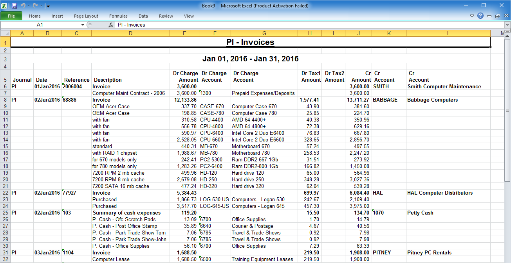This screenshot has width=511, height=263.
Task: Expand the formula bar
Action: 507,25
